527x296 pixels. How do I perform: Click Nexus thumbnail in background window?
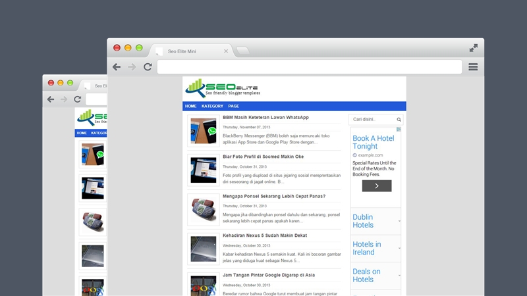click(x=93, y=256)
